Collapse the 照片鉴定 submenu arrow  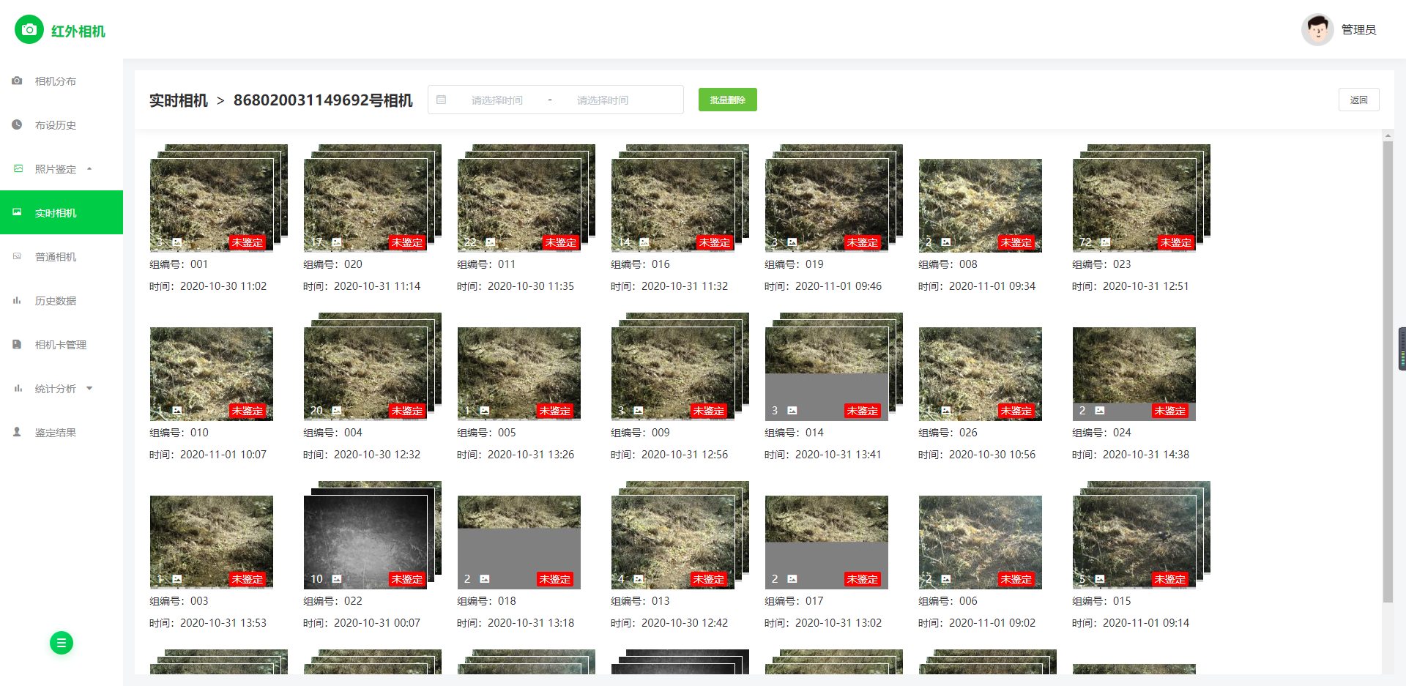click(x=89, y=168)
